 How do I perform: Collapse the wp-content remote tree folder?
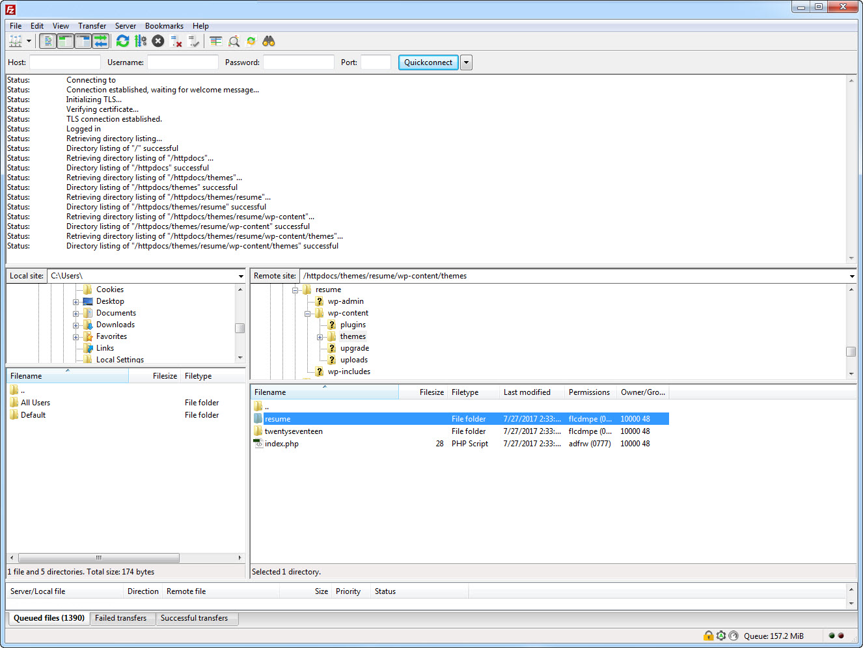[307, 314]
